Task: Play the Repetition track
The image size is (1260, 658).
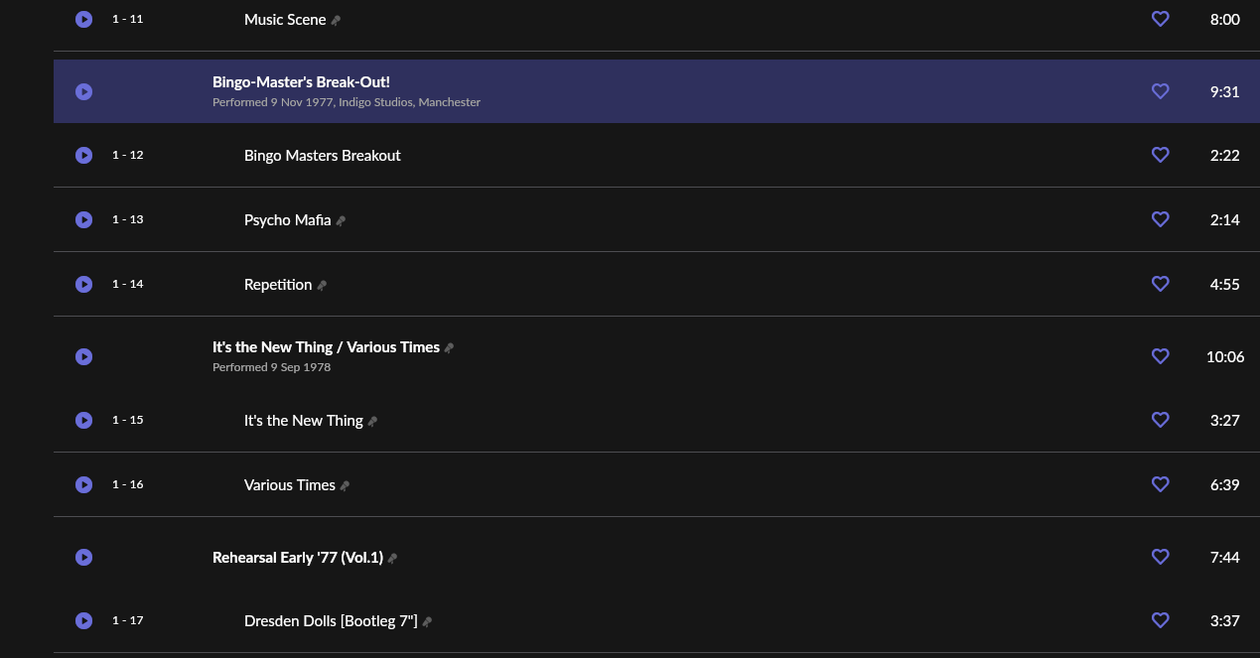Action: [x=84, y=284]
